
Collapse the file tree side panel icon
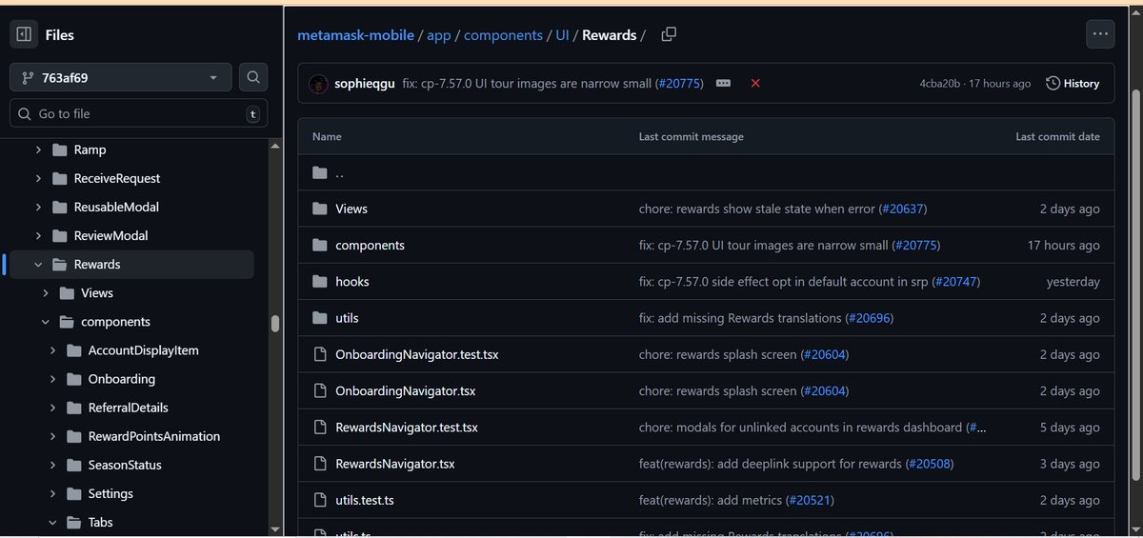click(24, 35)
